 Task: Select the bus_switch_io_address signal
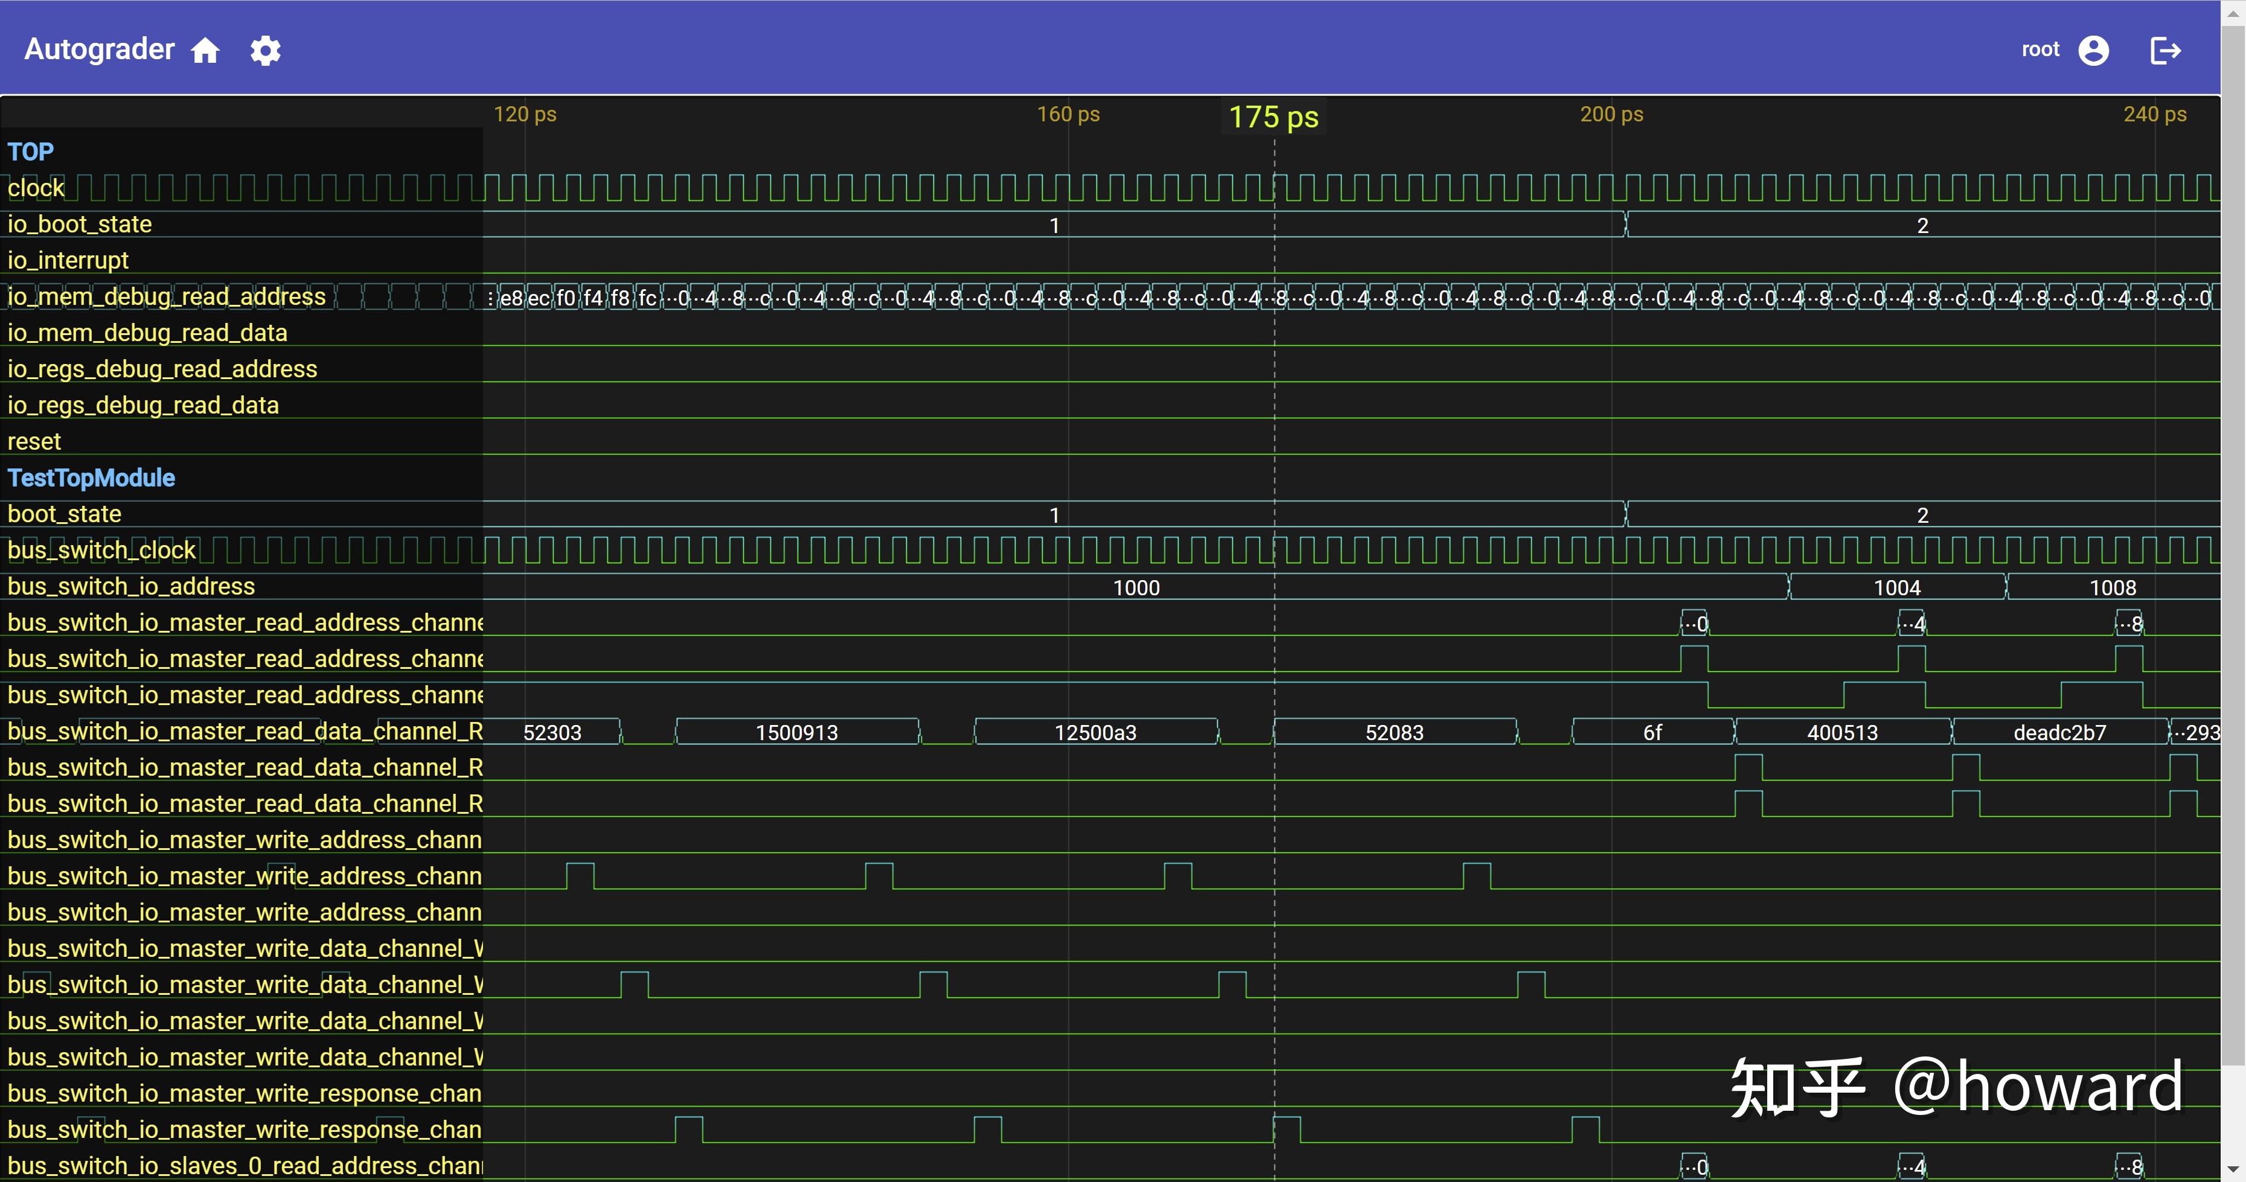(x=131, y=587)
